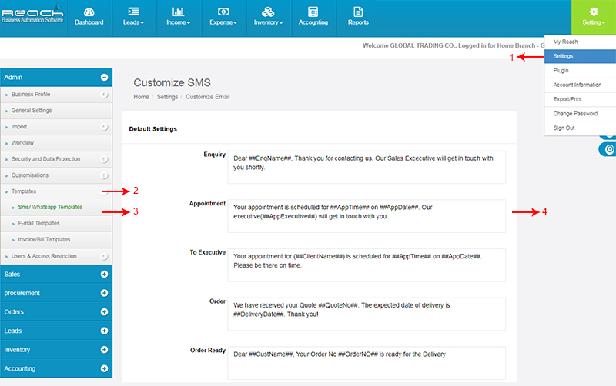Go to Settings via the breadcrumb
Image resolution: width=616 pixels, height=386 pixels.
(167, 97)
